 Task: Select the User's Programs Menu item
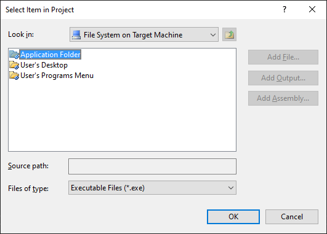pyautogui.click(x=57, y=76)
